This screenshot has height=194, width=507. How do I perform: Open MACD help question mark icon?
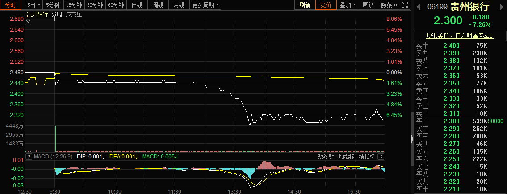(29, 157)
